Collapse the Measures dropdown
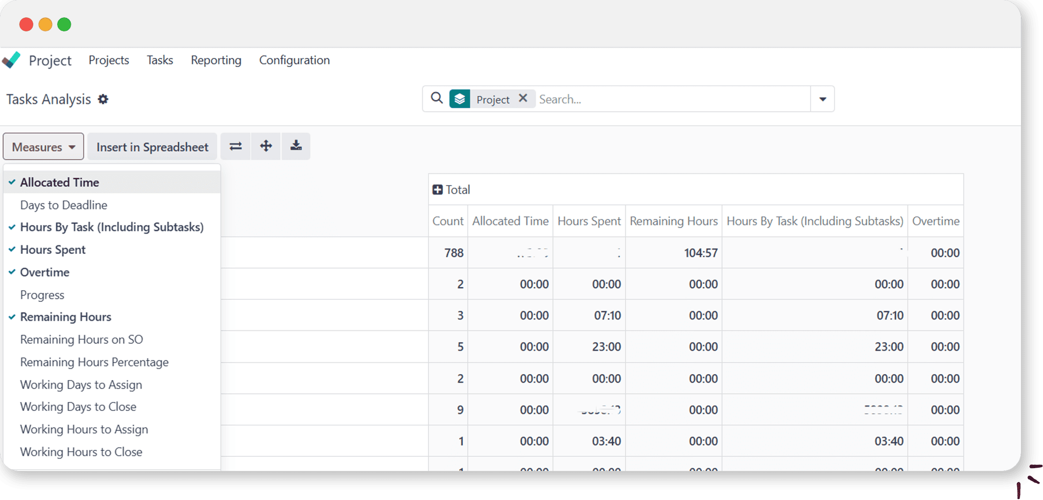The width and height of the screenshot is (1043, 500). (x=43, y=147)
